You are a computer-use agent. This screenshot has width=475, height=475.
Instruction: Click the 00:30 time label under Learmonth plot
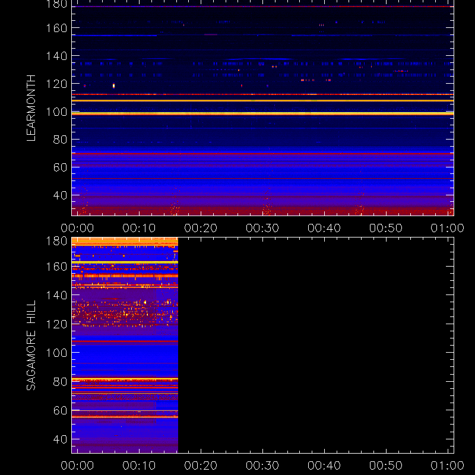(x=262, y=228)
